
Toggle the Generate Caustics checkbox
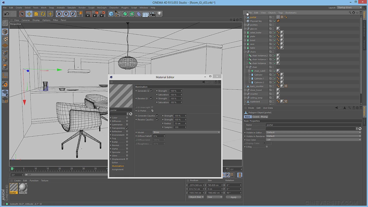[157, 116]
